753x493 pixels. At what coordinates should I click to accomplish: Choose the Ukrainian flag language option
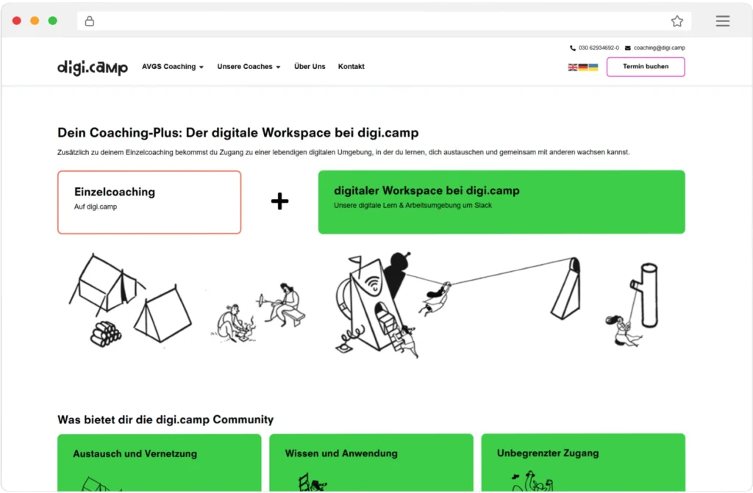coord(593,67)
